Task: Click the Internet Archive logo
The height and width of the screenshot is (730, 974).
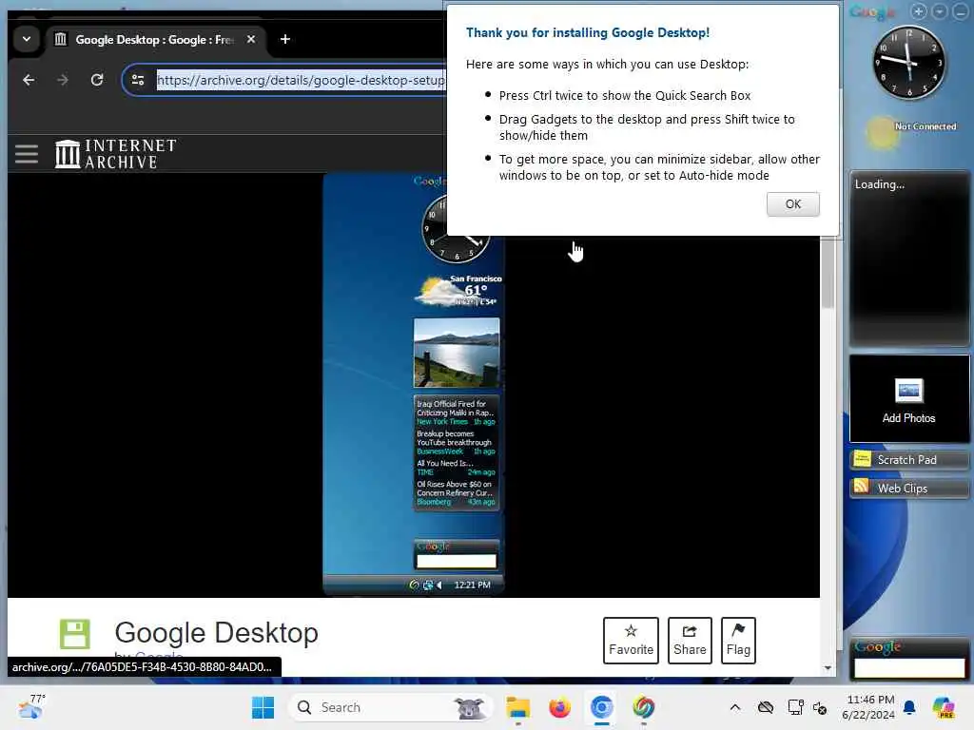Action: click(115, 153)
